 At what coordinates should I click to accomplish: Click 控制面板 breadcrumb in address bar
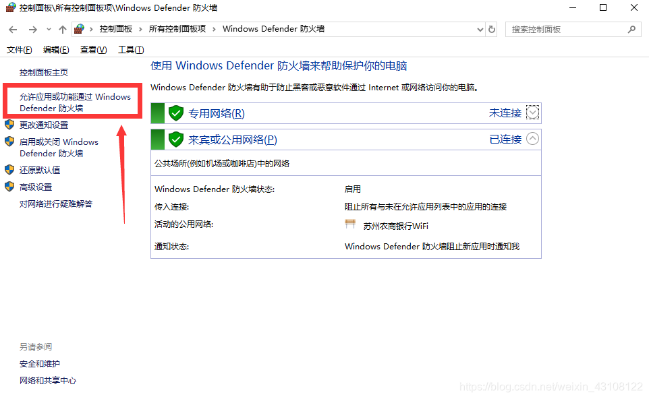116,29
